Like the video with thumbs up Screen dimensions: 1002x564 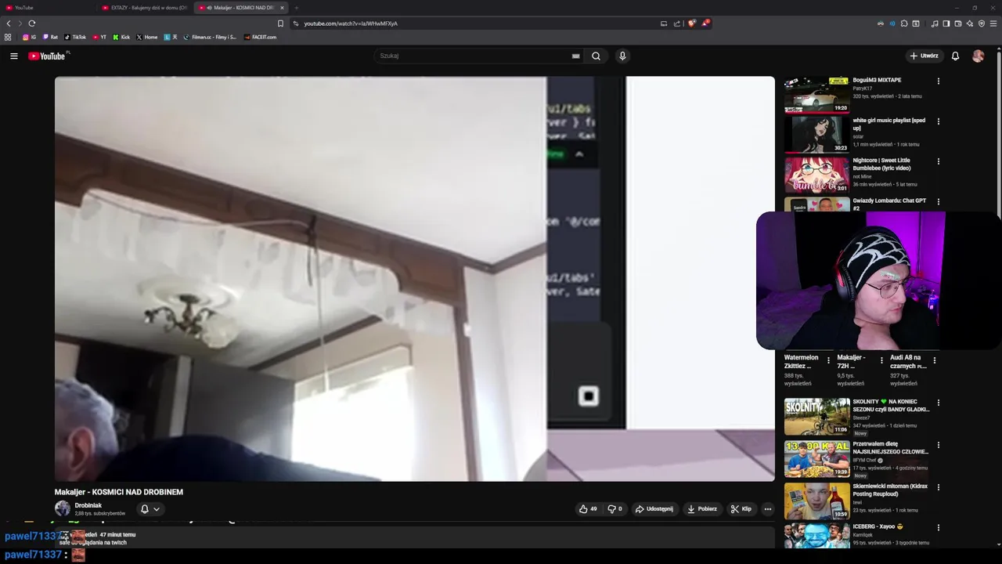(x=588, y=509)
